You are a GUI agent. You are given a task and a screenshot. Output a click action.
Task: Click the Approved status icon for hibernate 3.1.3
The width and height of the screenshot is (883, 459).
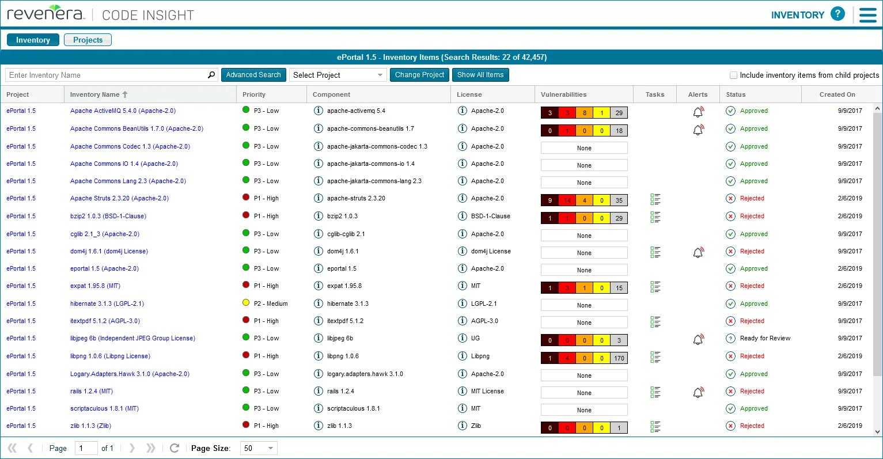tap(730, 304)
